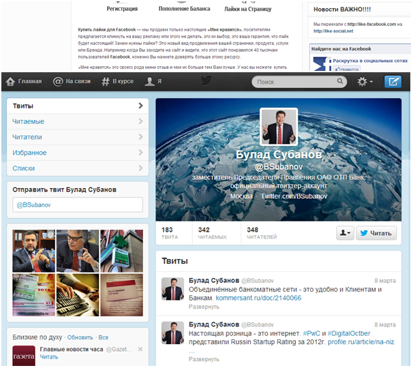Click the 183 ТВИТА counter
This screenshot has width=411, height=368.
tap(170, 233)
